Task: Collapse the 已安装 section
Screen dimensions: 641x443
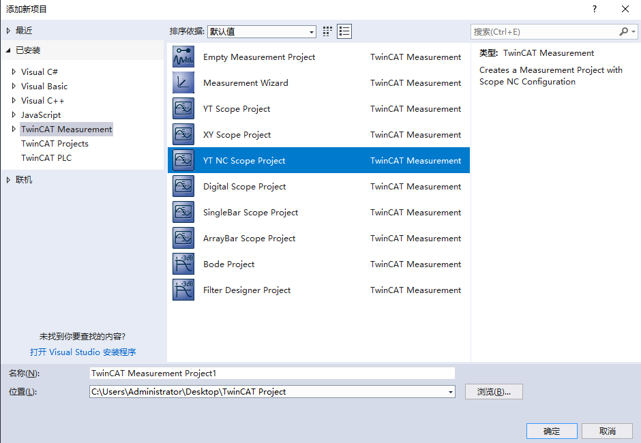Action: (8, 50)
